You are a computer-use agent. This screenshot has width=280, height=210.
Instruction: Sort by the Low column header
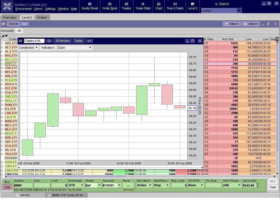[248, 39]
